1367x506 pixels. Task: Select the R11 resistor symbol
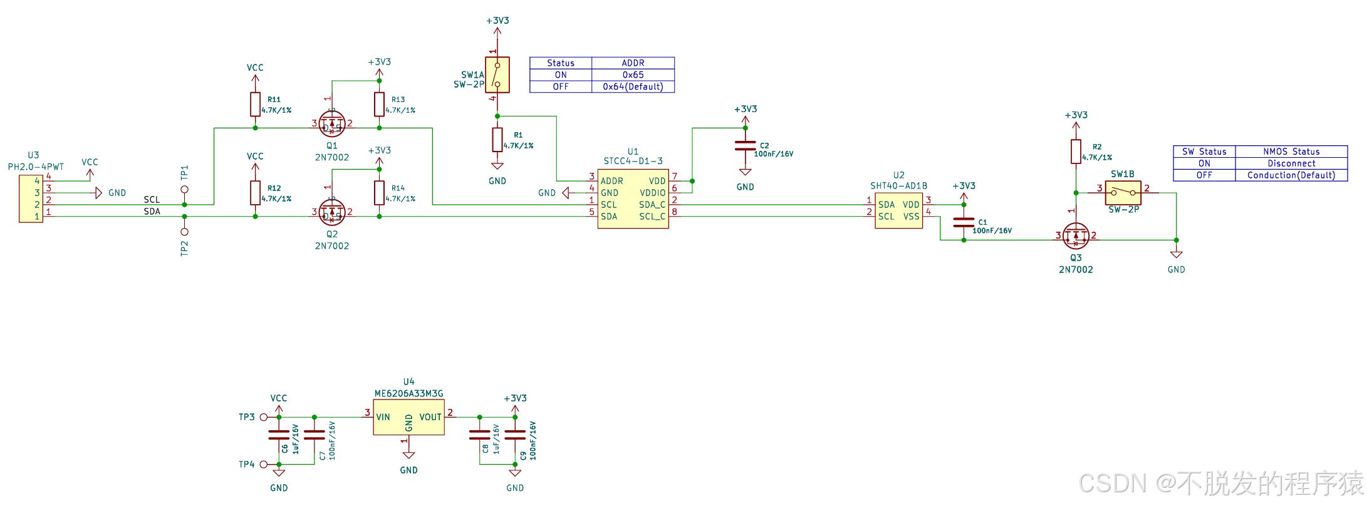click(x=255, y=104)
